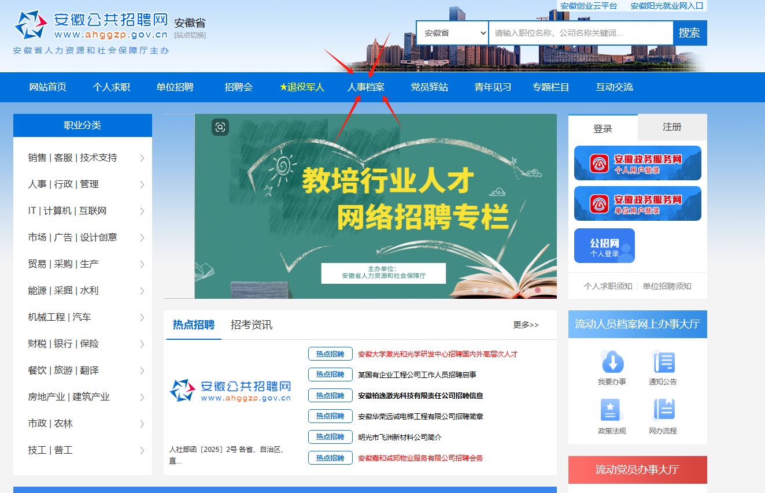Open 党员驿站 navigation item

point(430,87)
